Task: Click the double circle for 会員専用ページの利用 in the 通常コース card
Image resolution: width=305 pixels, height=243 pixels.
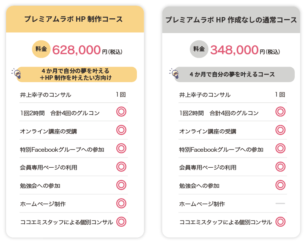Action: tap(280, 167)
